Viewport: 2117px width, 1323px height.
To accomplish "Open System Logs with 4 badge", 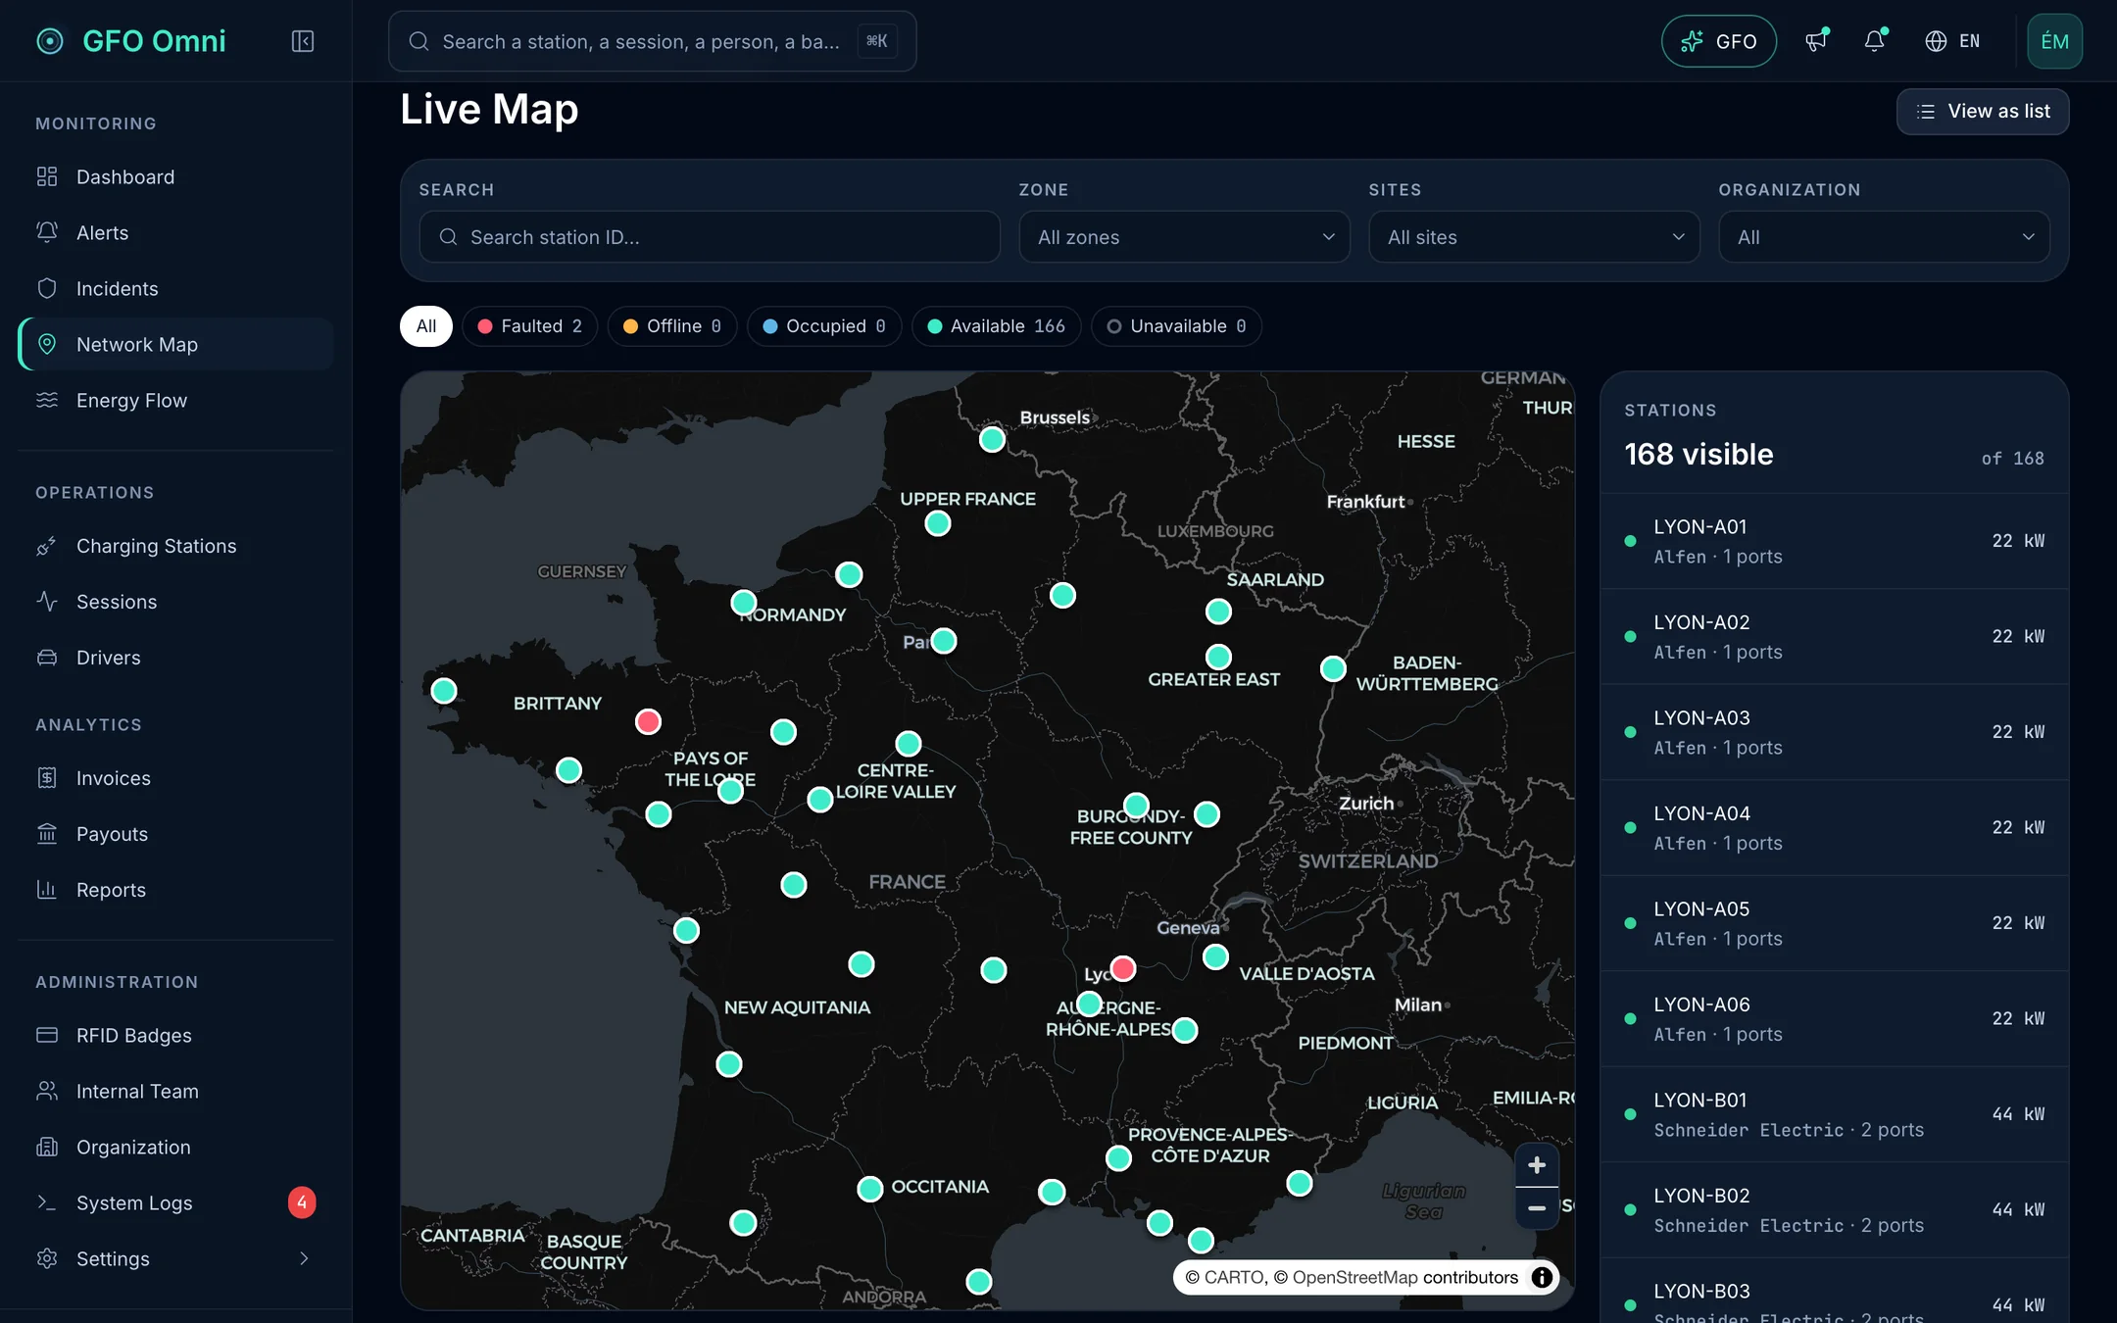I will click(x=176, y=1202).
